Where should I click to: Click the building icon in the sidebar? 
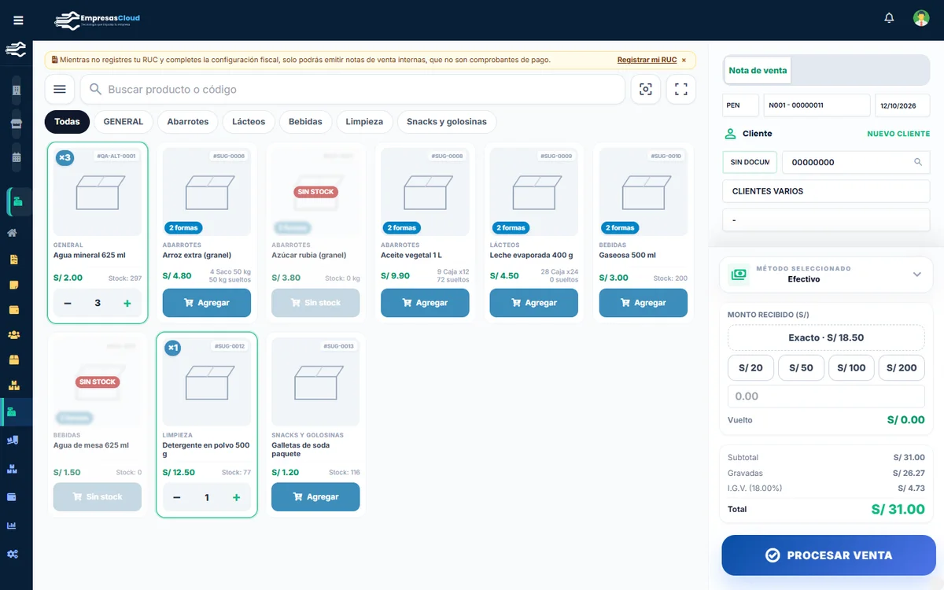click(17, 90)
